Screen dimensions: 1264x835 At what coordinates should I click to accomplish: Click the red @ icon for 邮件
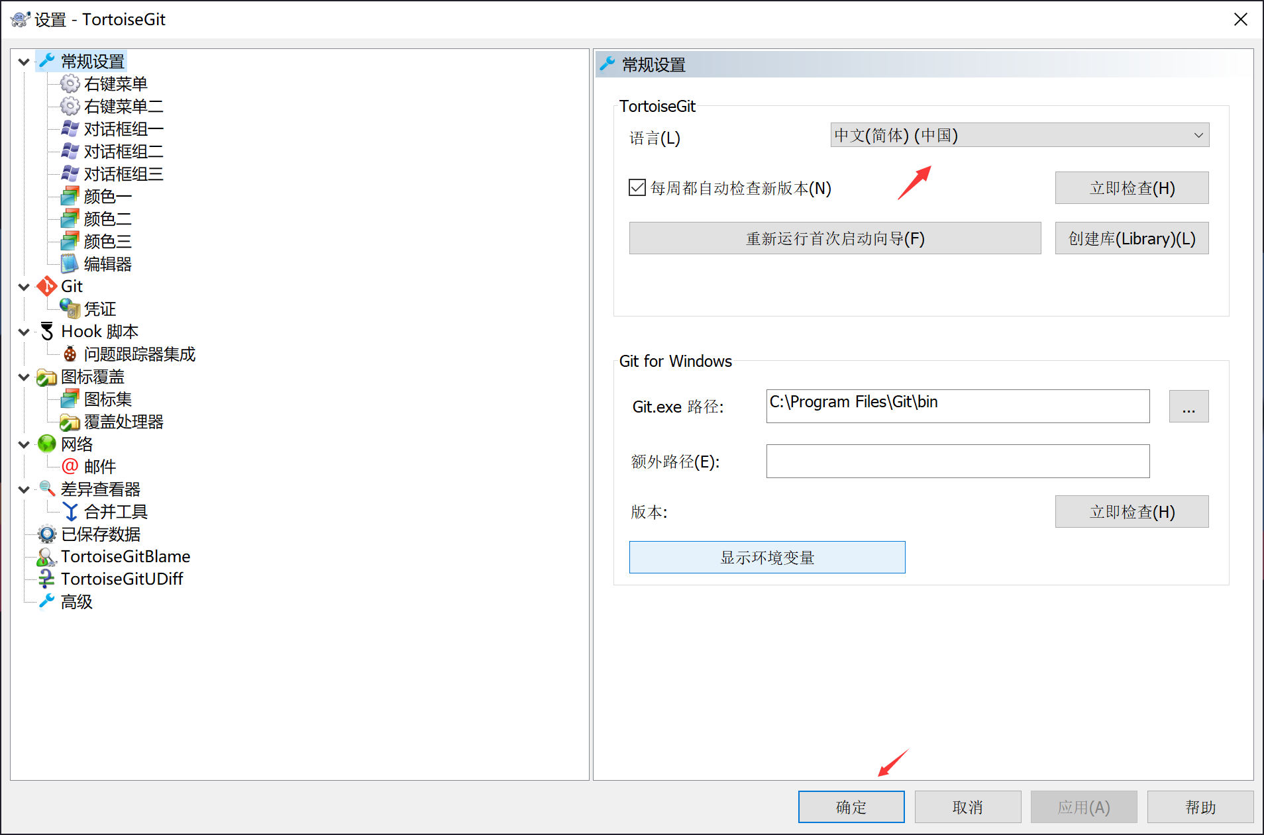point(70,467)
